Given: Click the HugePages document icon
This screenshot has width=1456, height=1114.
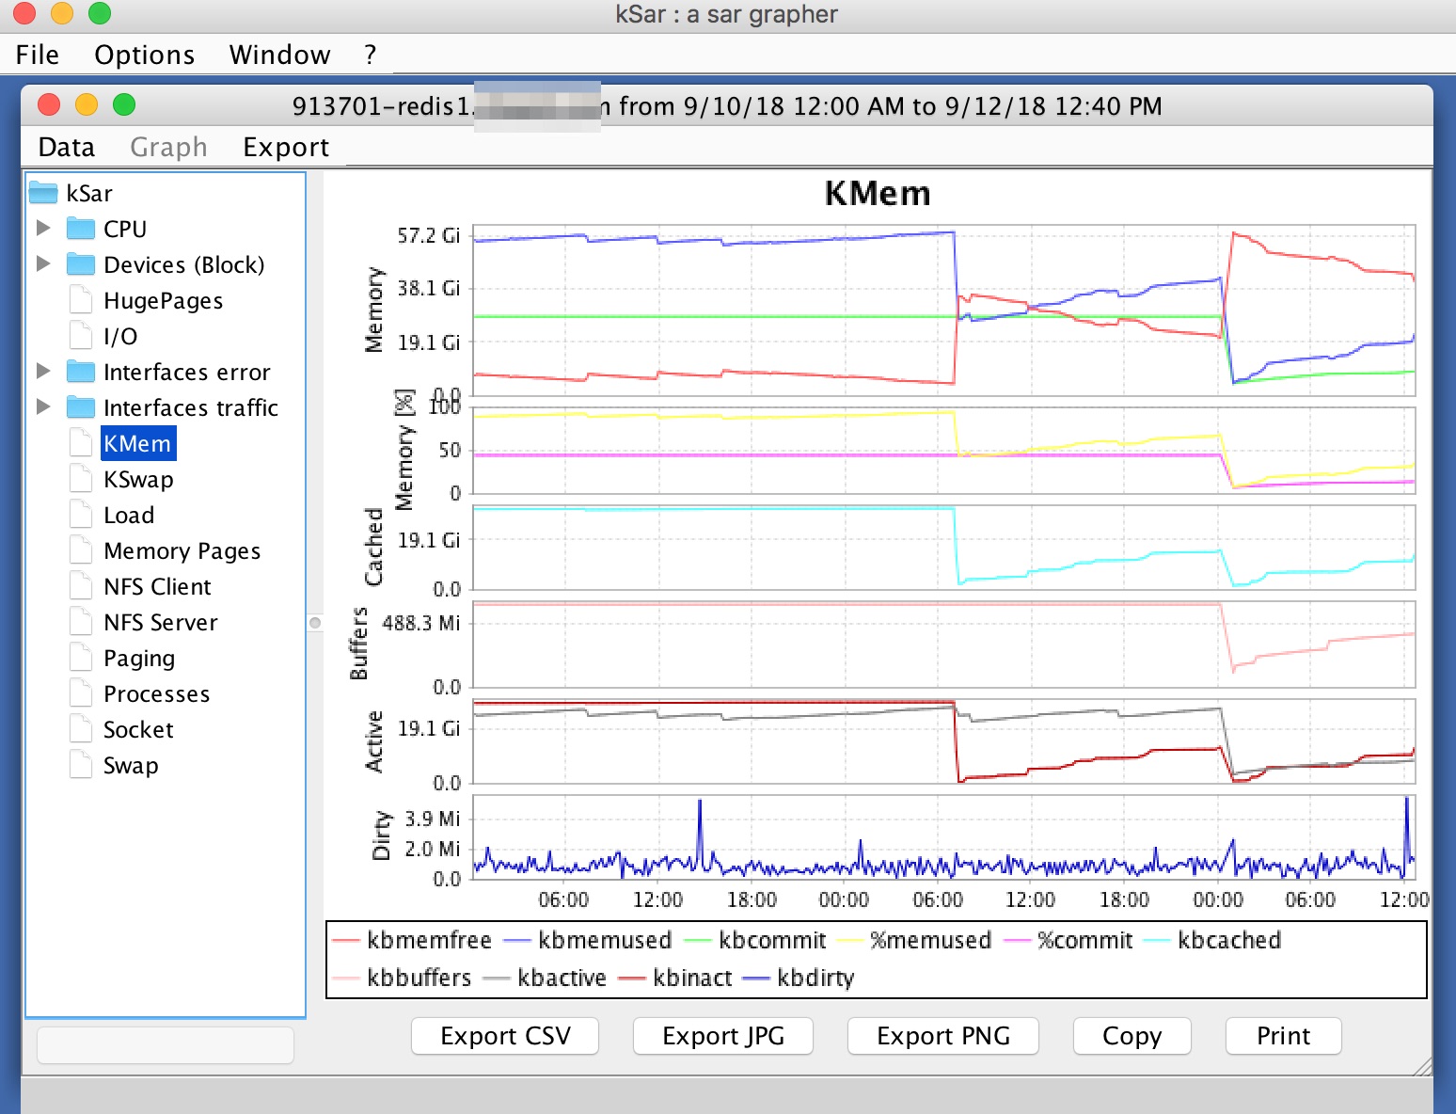Looking at the screenshot, I should [x=81, y=300].
